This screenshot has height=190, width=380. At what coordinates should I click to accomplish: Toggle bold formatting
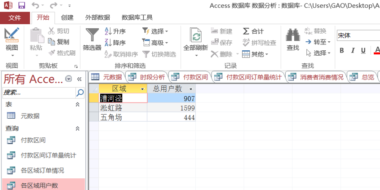[x=342, y=51]
